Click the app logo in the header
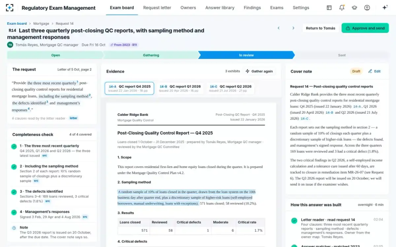The image size is (396, 247). 10,8
